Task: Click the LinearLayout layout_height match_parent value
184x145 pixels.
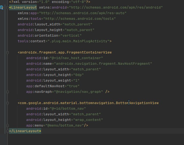Action: click(80, 30)
